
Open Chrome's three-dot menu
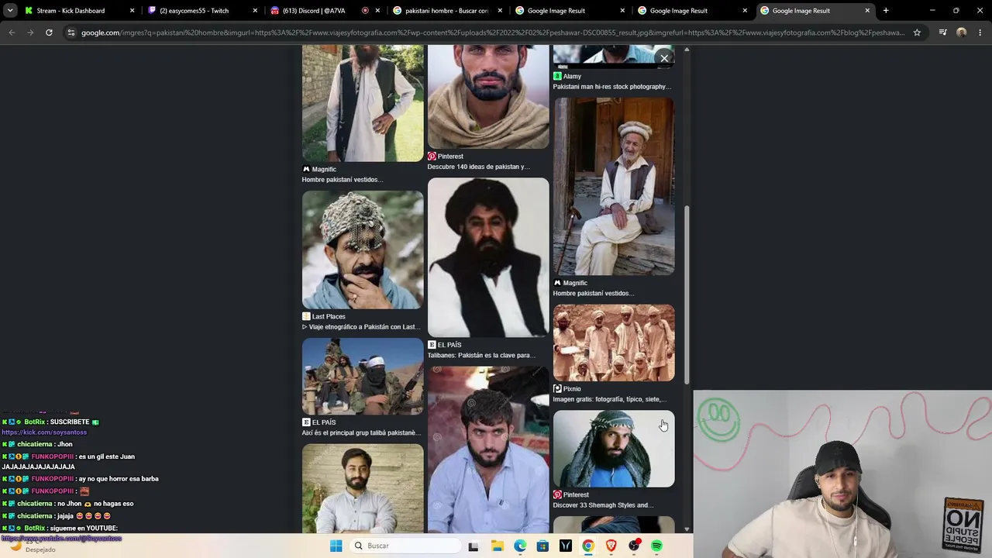[x=980, y=33]
